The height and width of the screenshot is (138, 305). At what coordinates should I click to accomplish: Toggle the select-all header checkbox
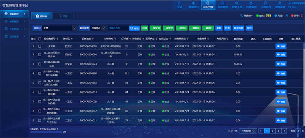[40, 39]
